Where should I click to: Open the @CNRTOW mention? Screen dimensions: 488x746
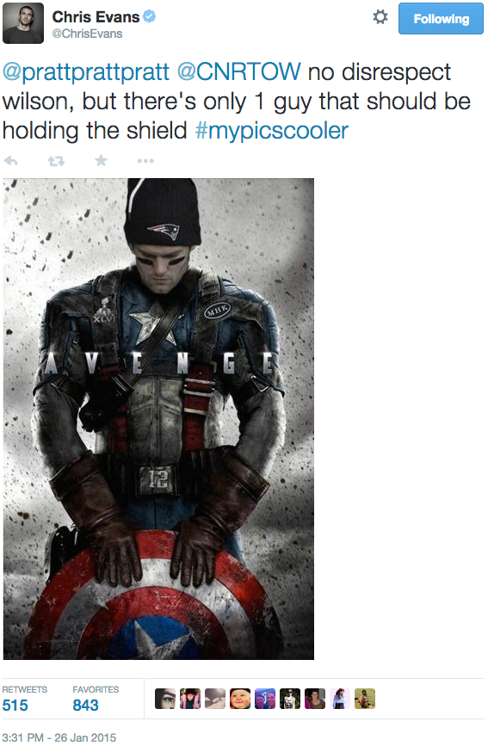tap(239, 71)
